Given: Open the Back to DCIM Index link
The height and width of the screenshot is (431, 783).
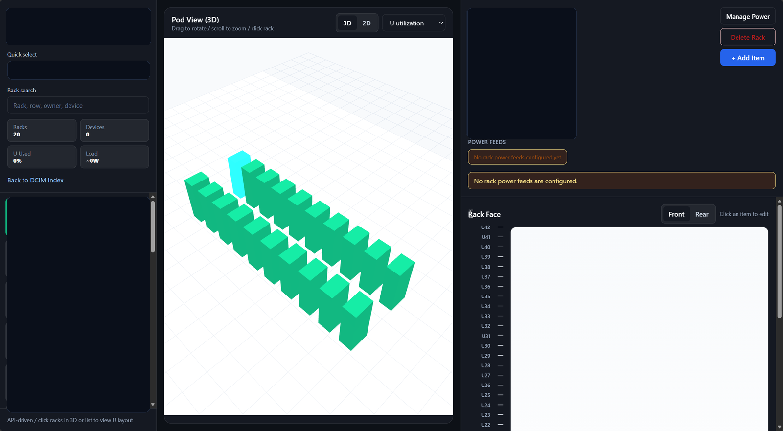Looking at the screenshot, I should 35,180.
